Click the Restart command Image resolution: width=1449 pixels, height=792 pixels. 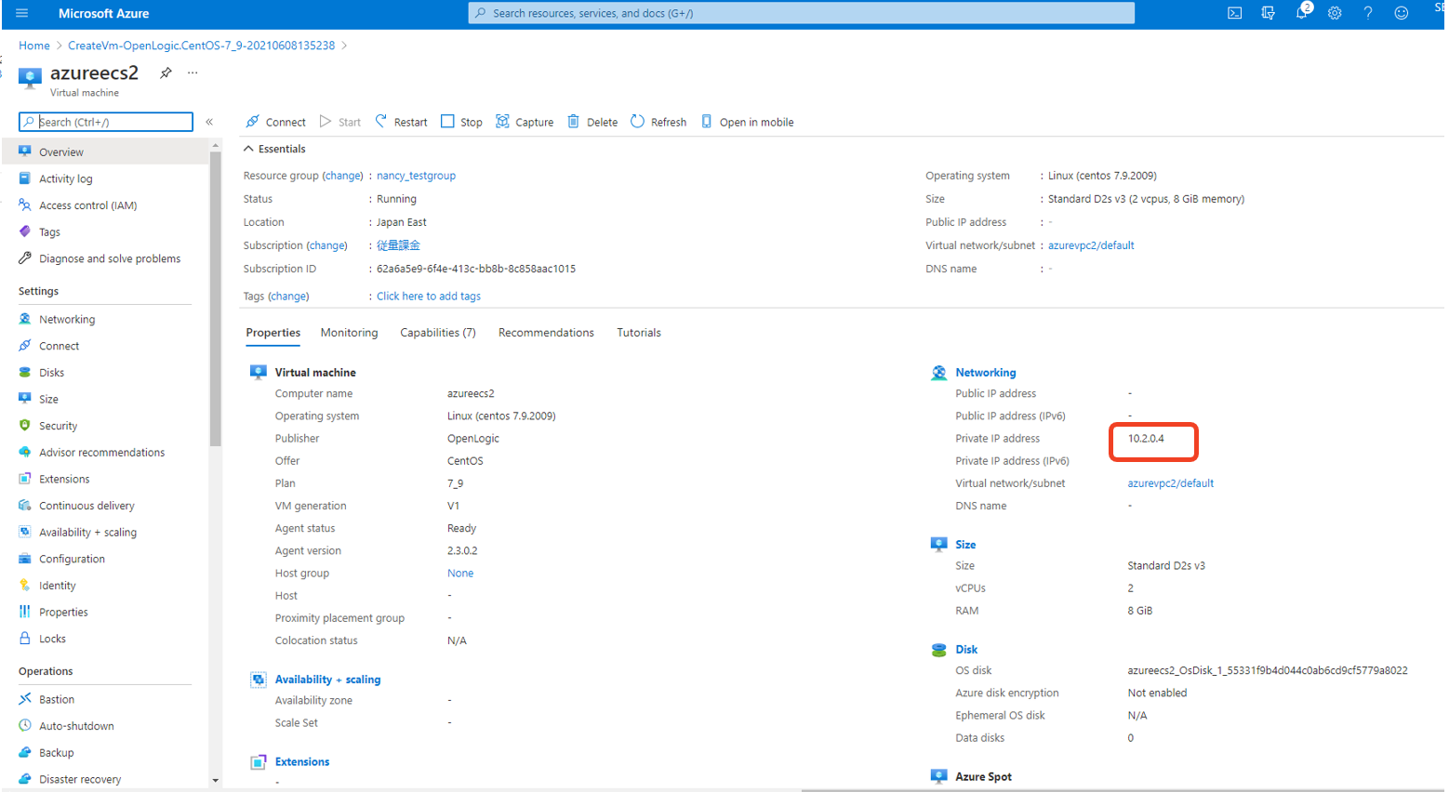401,122
